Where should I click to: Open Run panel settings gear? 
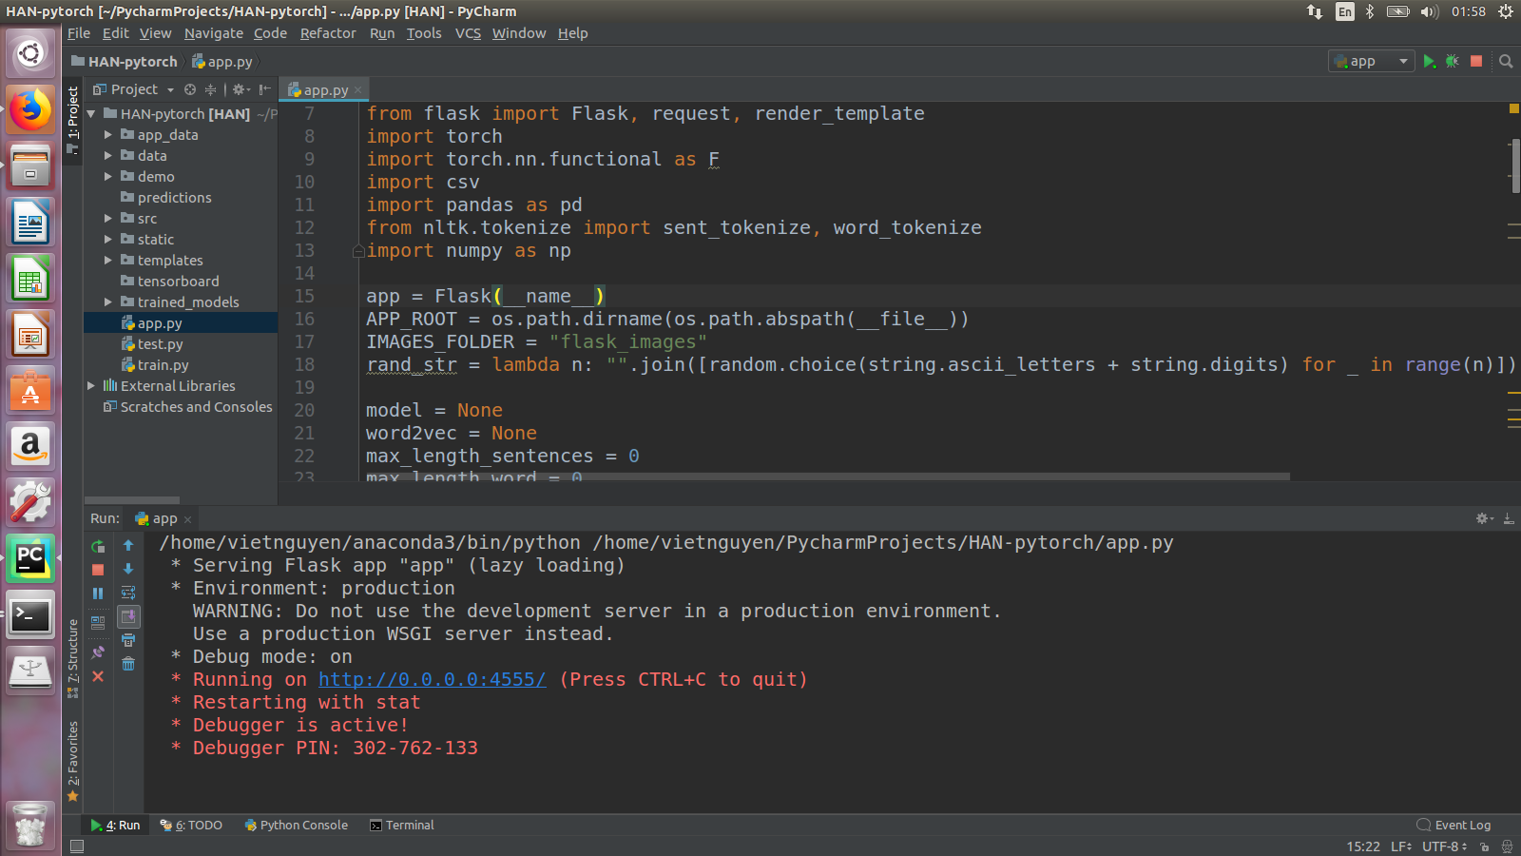pyautogui.click(x=1483, y=518)
